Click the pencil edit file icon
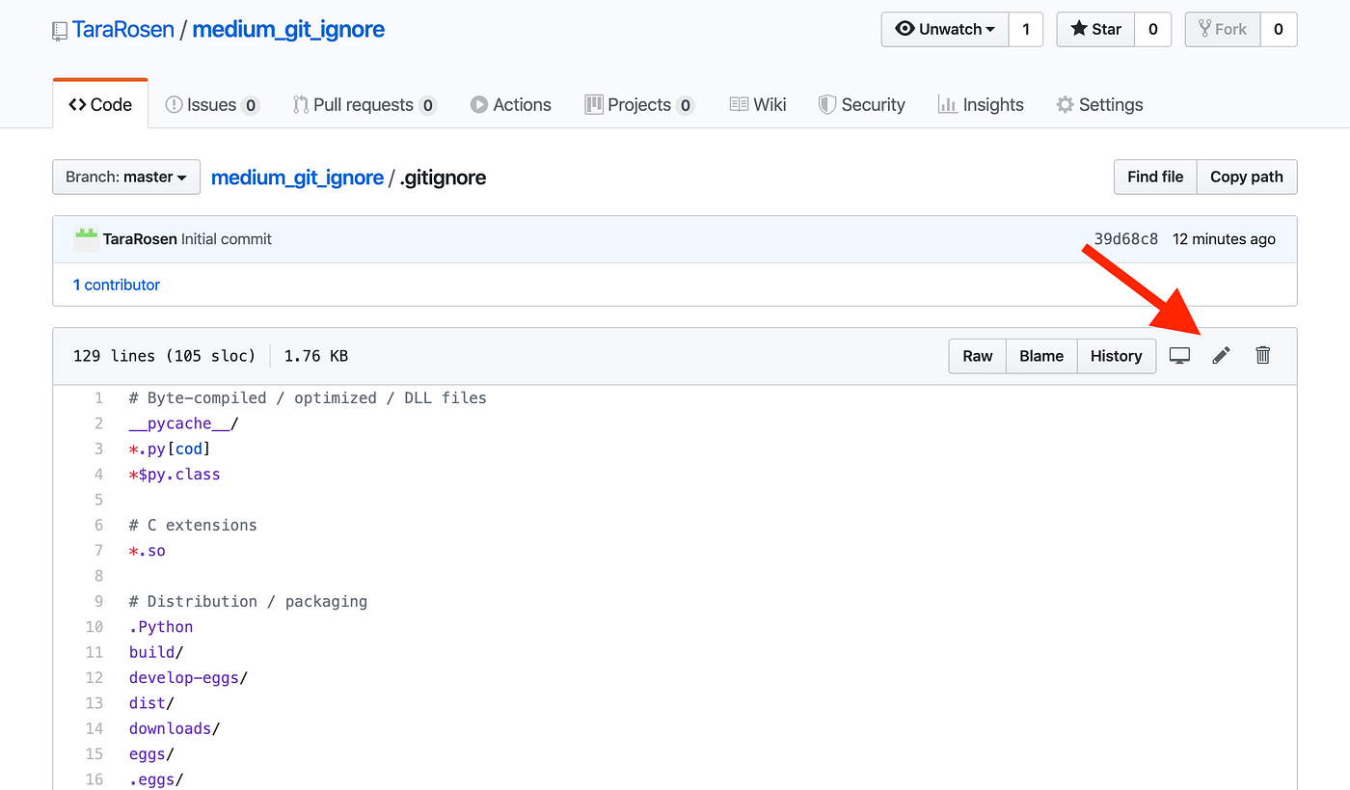 1221,356
